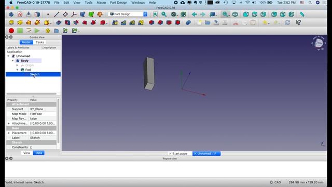Collapse the Unnamed document tree node

pos(8,56)
